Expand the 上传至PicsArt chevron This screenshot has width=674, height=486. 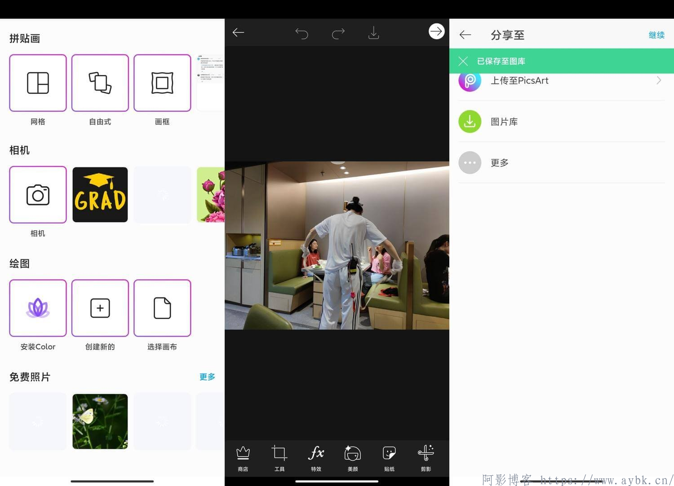(659, 80)
